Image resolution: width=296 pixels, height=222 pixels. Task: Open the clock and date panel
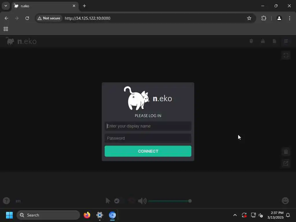(275, 215)
